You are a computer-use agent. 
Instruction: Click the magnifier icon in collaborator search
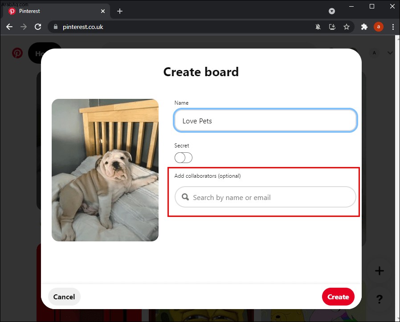pos(185,197)
